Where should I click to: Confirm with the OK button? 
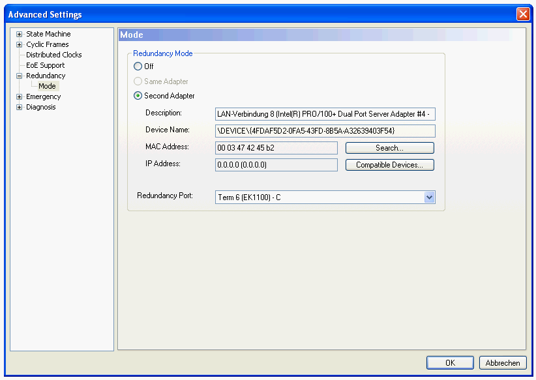point(450,363)
